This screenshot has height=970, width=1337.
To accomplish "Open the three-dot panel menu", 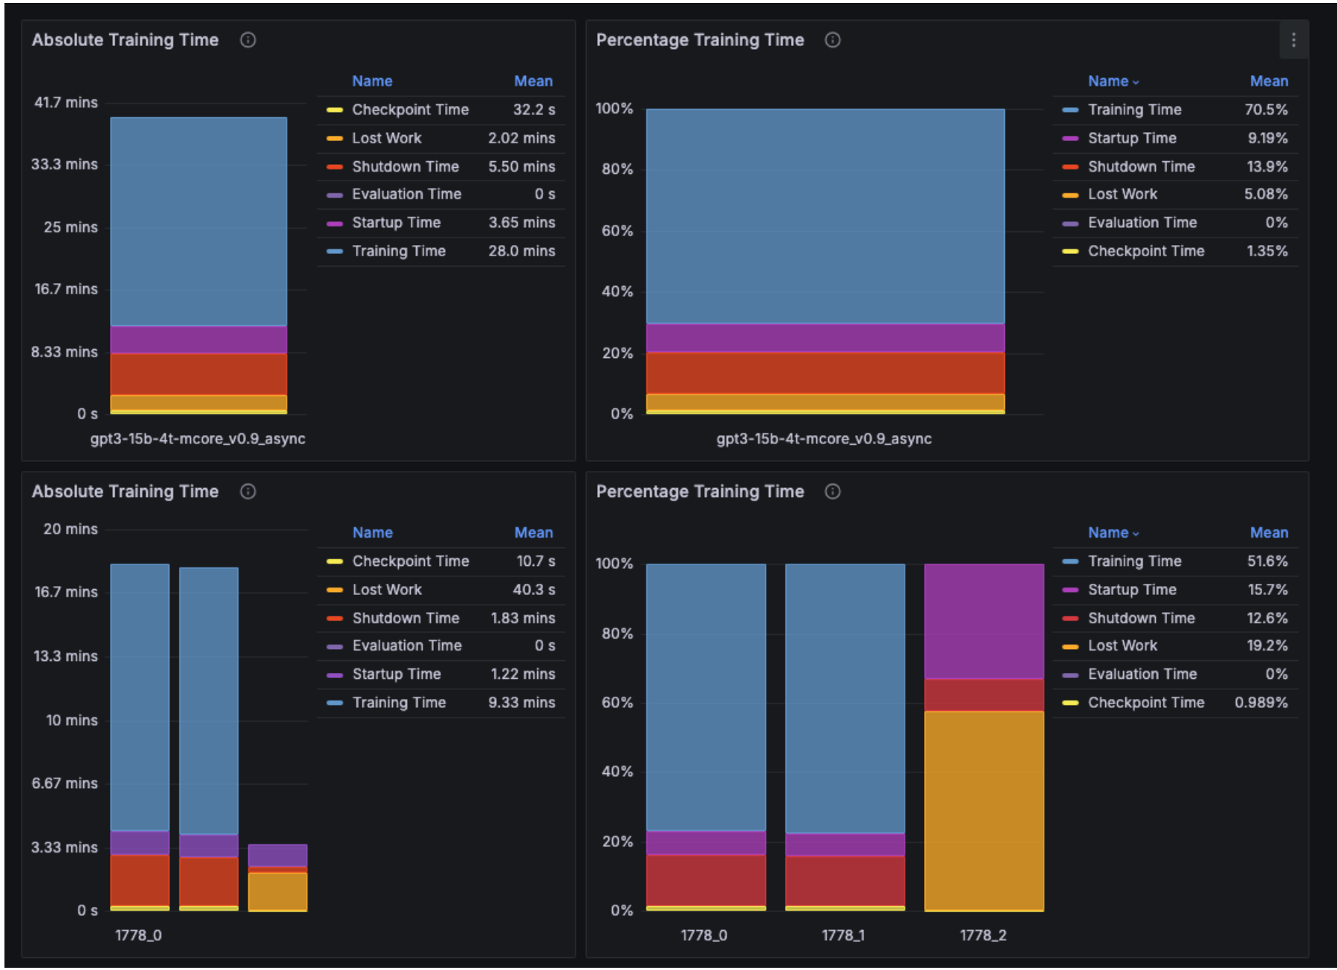I will click(1293, 40).
